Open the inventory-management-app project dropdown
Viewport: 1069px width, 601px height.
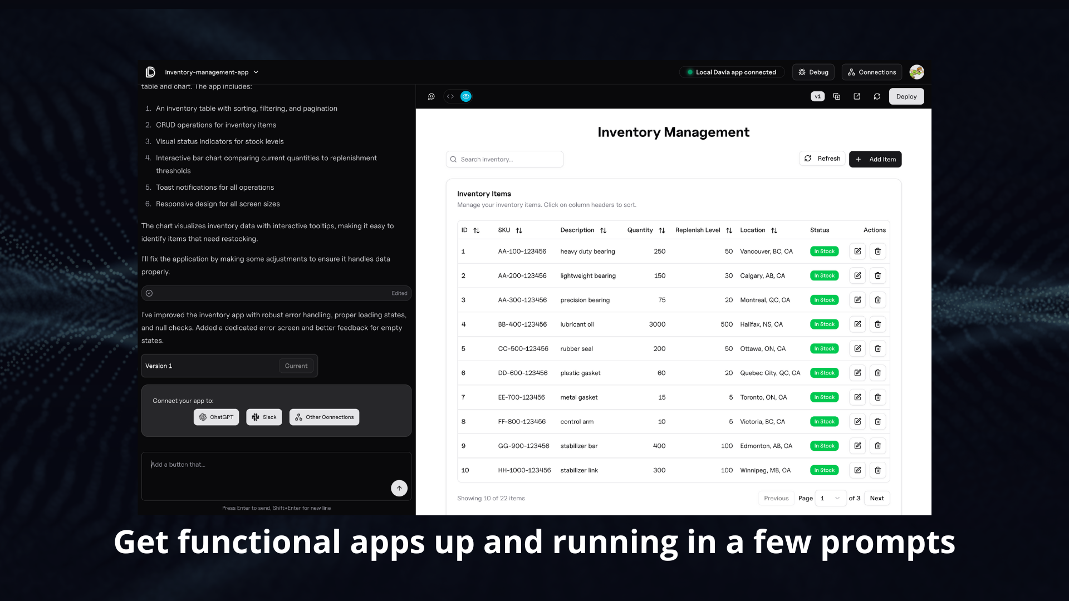(212, 72)
